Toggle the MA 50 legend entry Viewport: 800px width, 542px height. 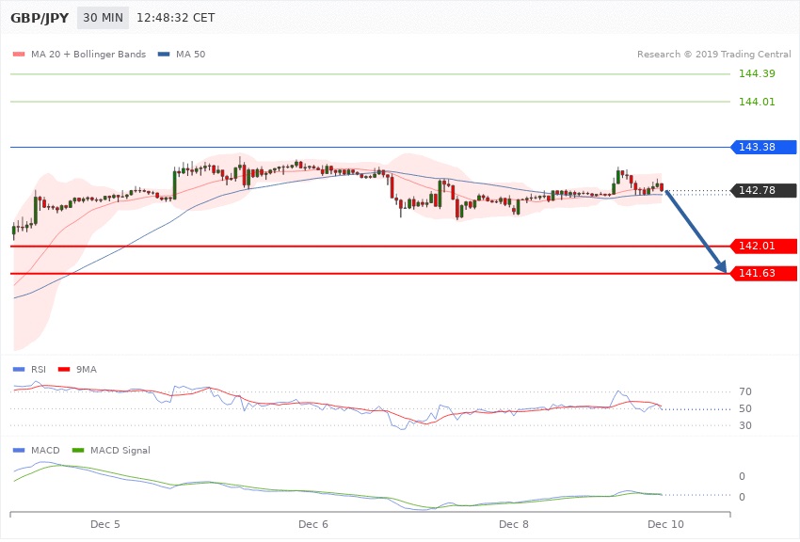point(190,55)
